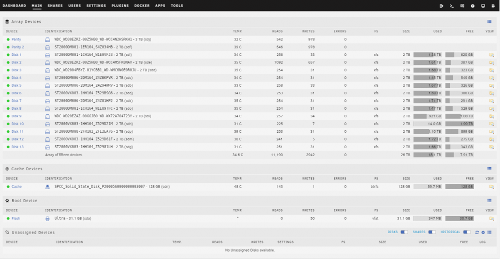Open the TOOLS tab
Screen dimensions: 500x259
(x=177, y=5)
